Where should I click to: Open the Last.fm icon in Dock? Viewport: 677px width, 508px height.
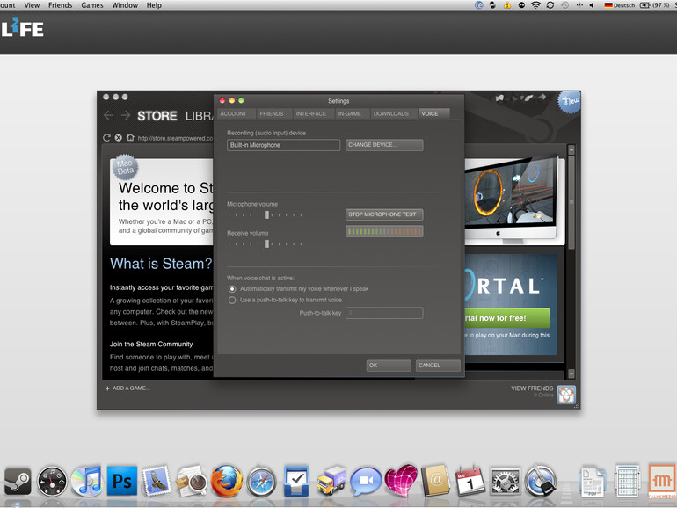(662, 481)
